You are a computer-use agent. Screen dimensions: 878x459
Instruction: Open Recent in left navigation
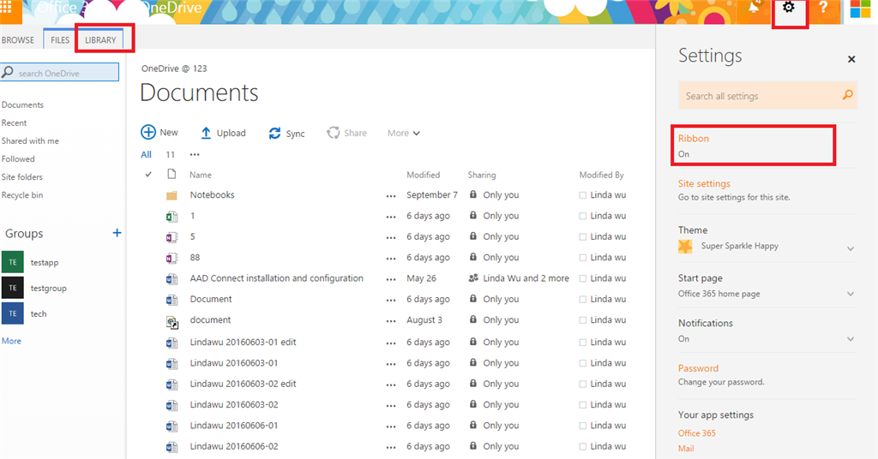14,123
